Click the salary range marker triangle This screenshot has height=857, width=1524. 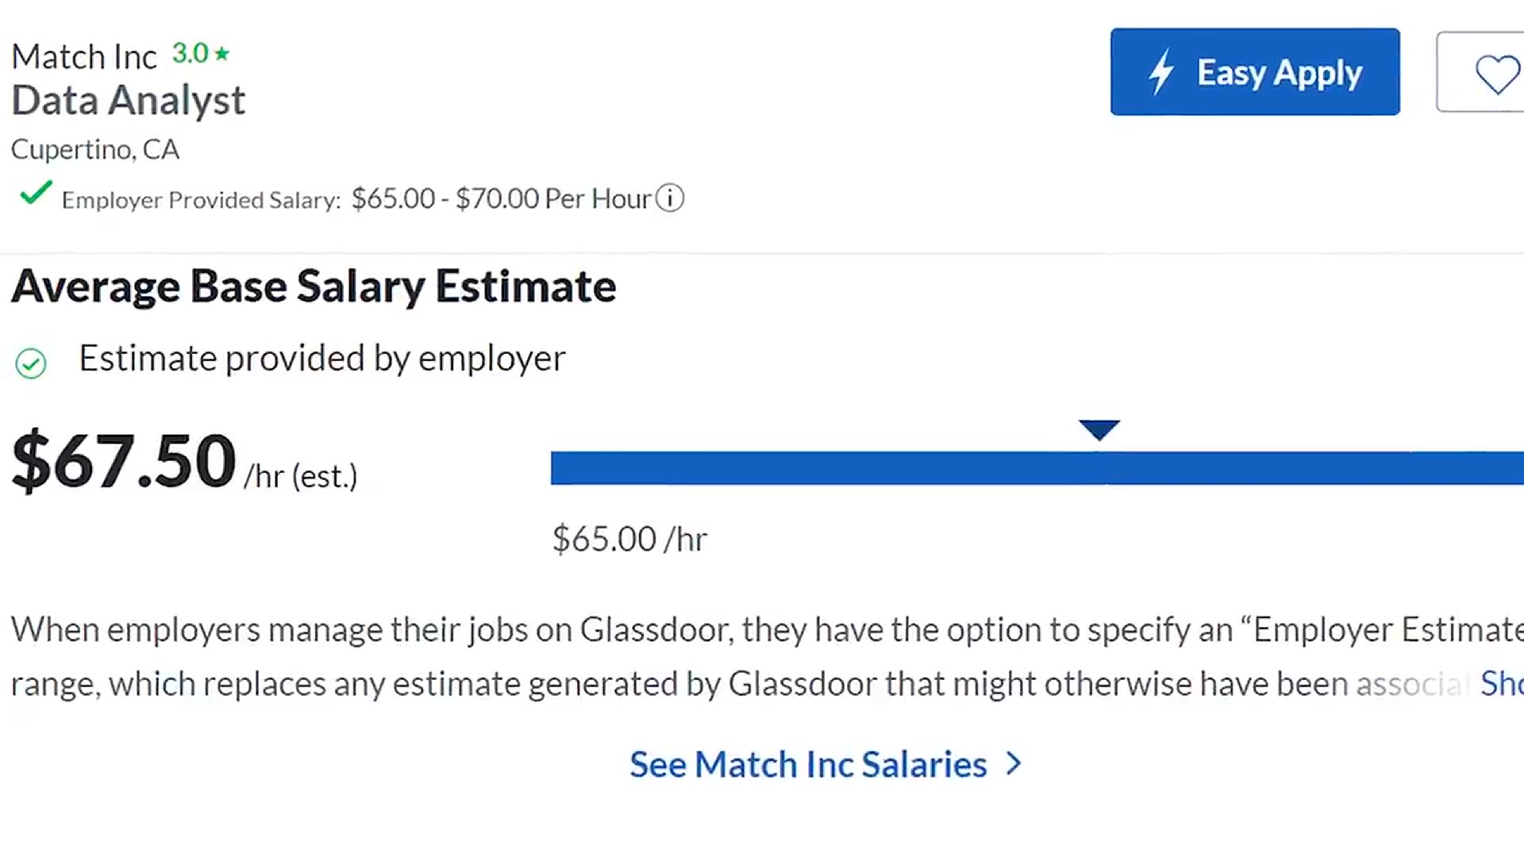[x=1099, y=430]
